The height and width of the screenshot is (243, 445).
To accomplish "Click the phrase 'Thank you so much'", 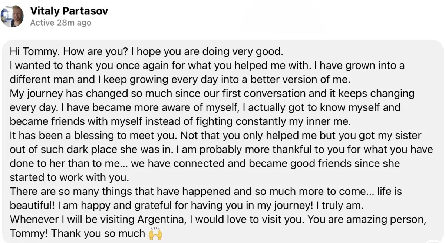I will point(98,234).
